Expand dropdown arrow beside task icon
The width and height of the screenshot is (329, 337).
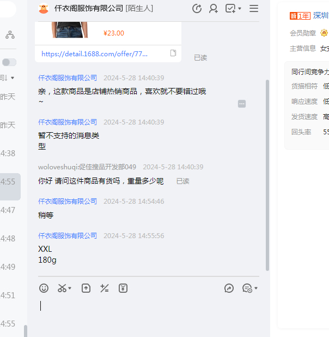(x=240, y=9)
